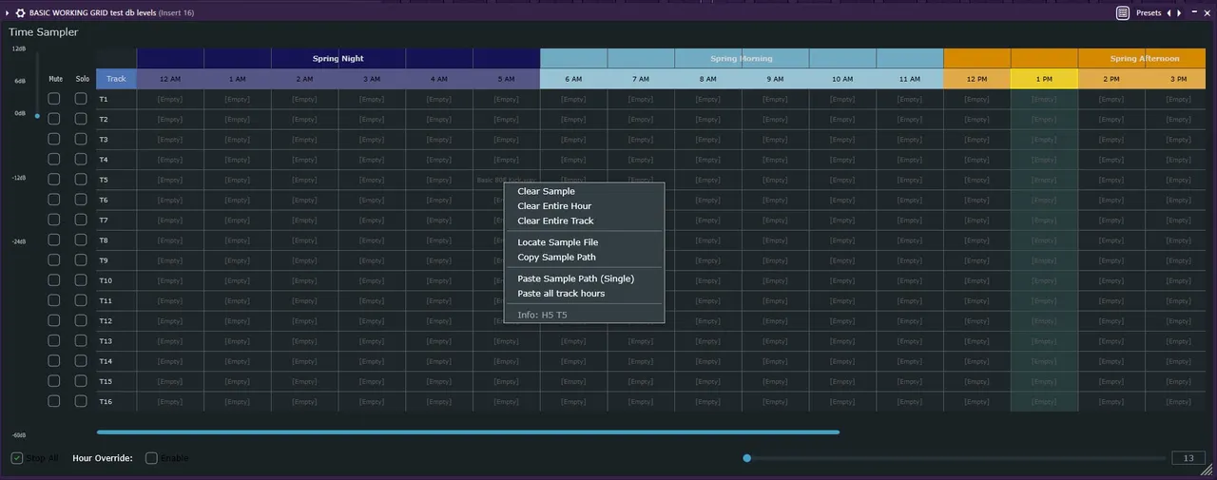Image resolution: width=1217 pixels, height=480 pixels.
Task: Select the 5 AM hour column header
Action: click(x=506, y=79)
